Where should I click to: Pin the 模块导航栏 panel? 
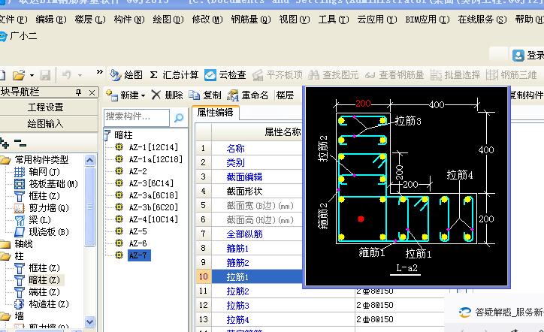78,92
